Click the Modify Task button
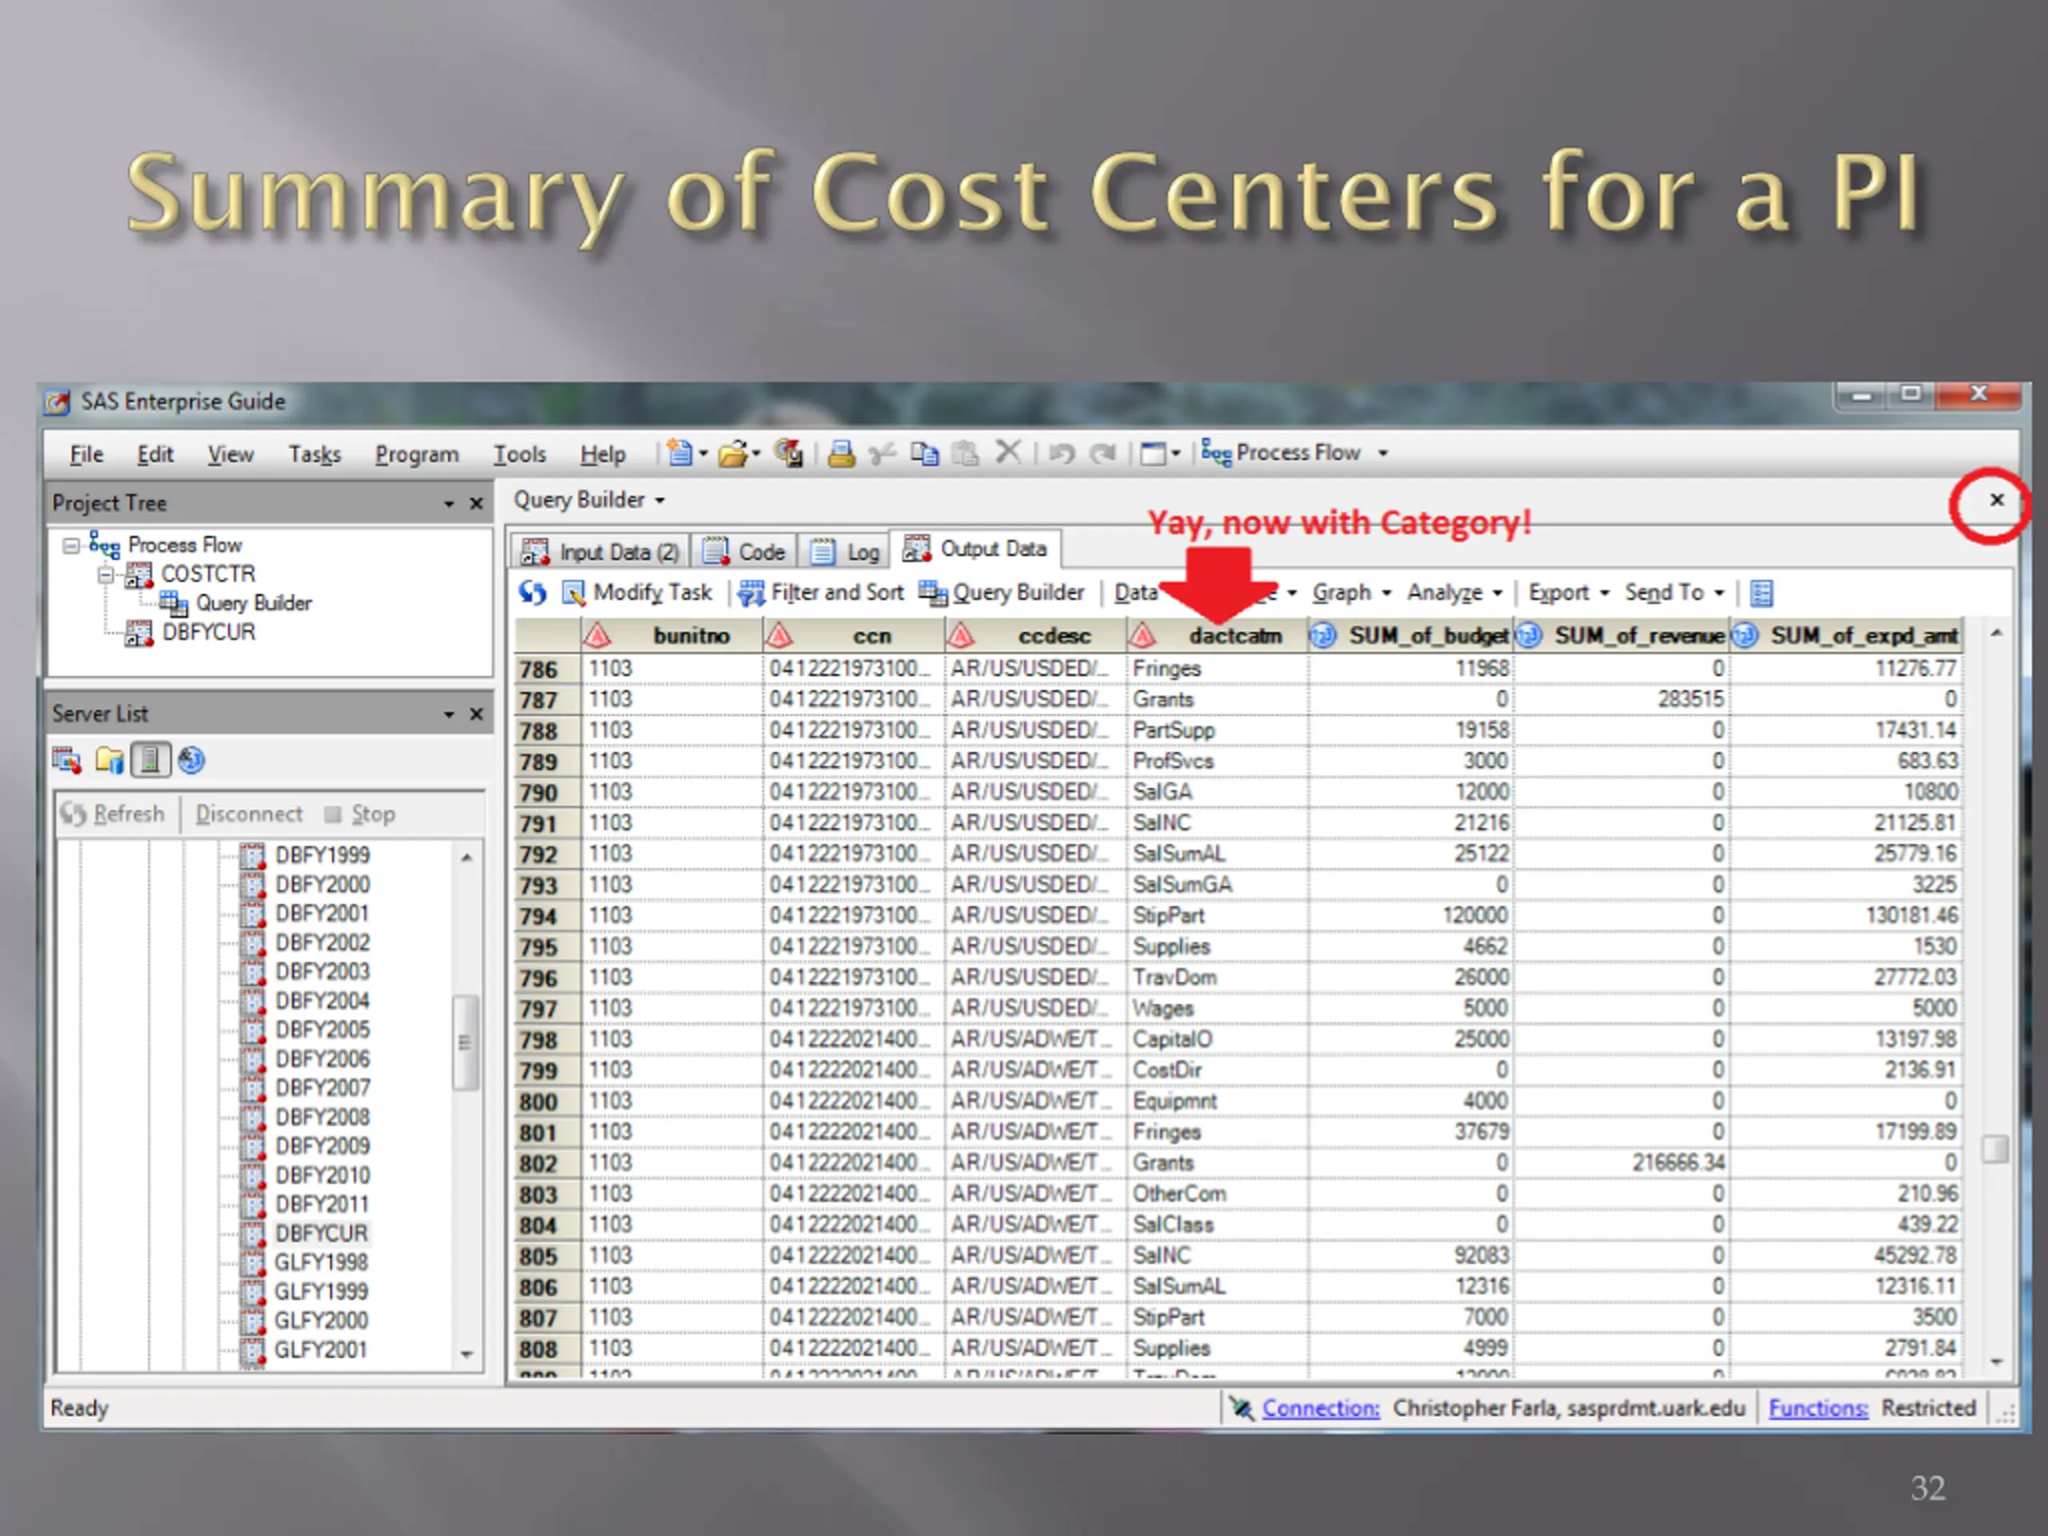The height and width of the screenshot is (1536, 2048). pos(638,593)
